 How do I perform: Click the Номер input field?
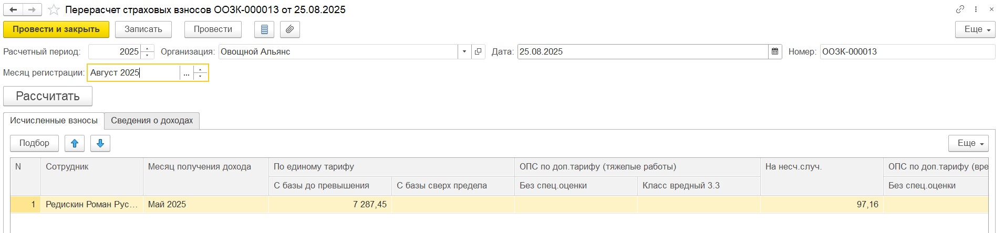click(x=907, y=51)
